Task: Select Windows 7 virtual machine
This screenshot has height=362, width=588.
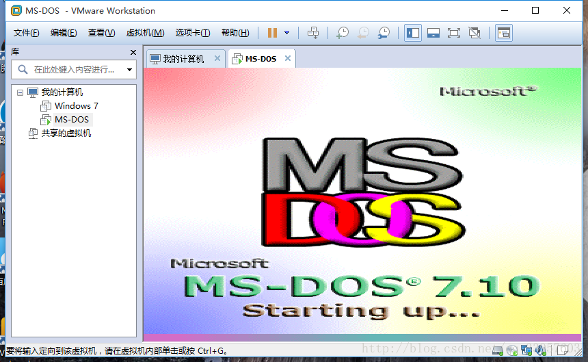Action: [77, 106]
